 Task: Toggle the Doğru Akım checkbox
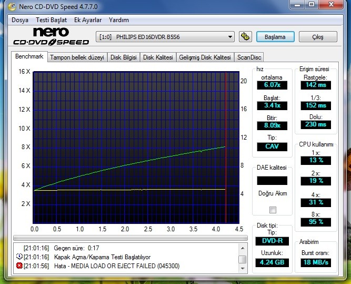click(x=273, y=210)
